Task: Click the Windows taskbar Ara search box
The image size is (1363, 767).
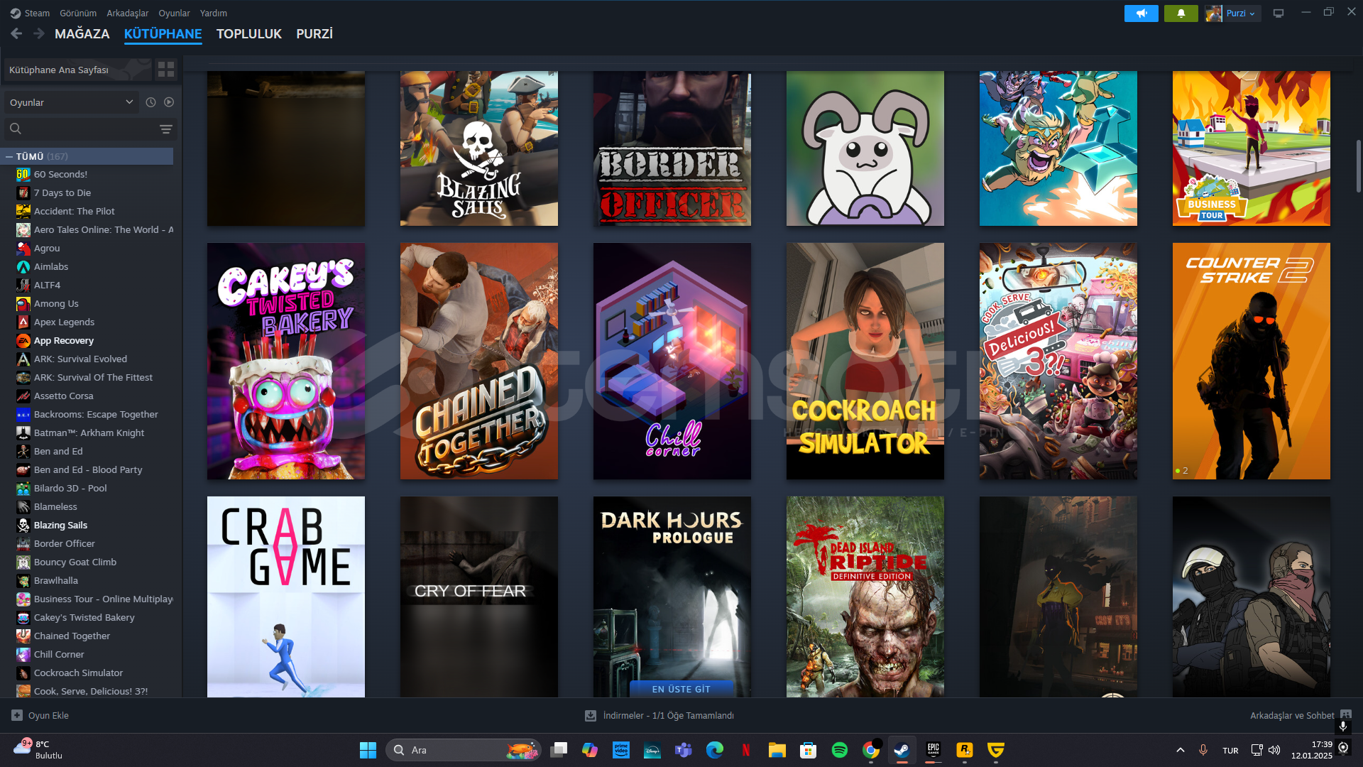Action: [464, 750]
